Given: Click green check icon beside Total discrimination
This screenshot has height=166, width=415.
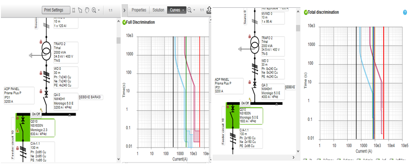Looking at the screenshot, I should coord(306,12).
